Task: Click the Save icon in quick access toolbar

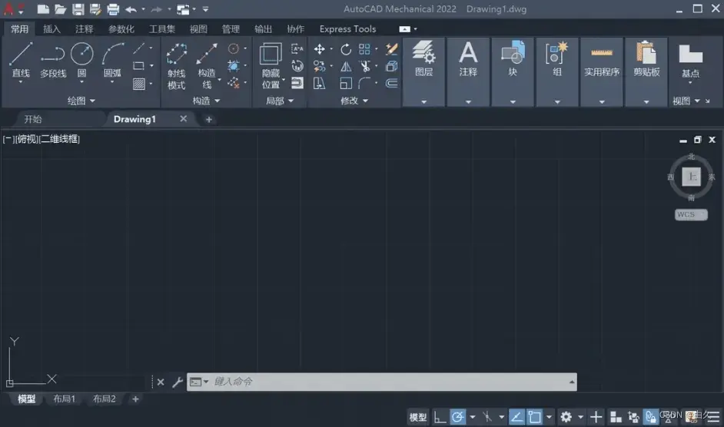Action: (78, 9)
